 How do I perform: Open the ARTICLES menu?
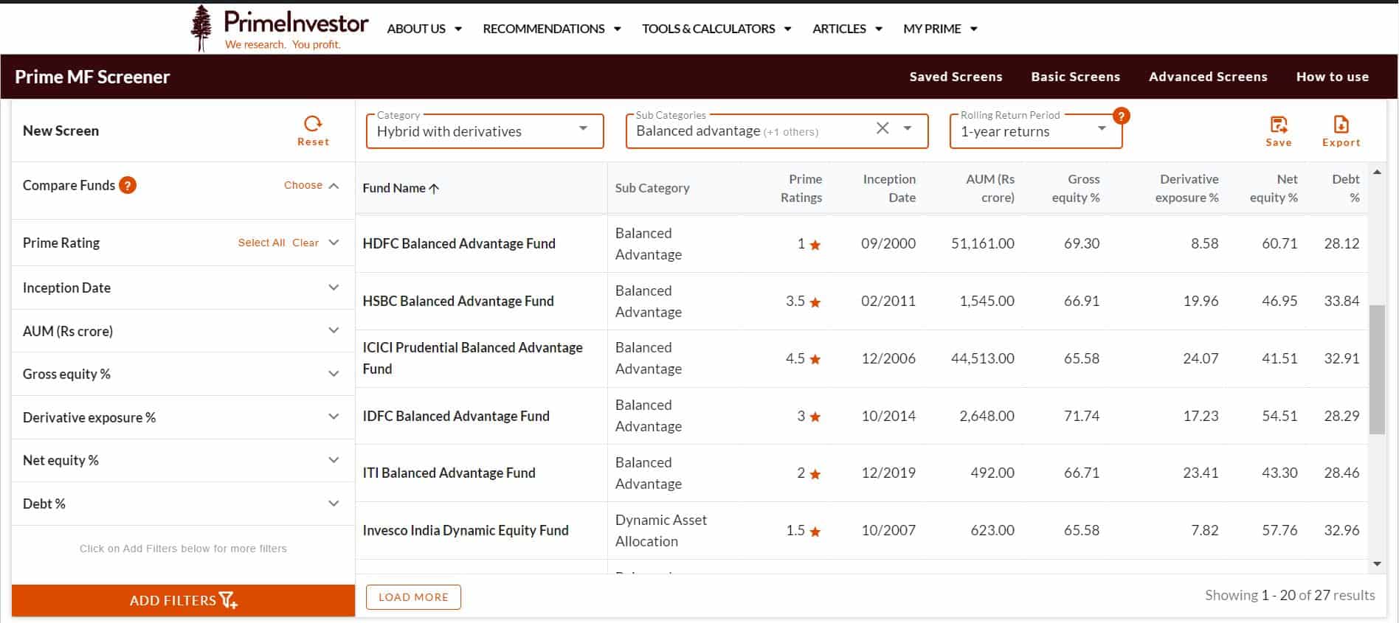pos(847,29)
